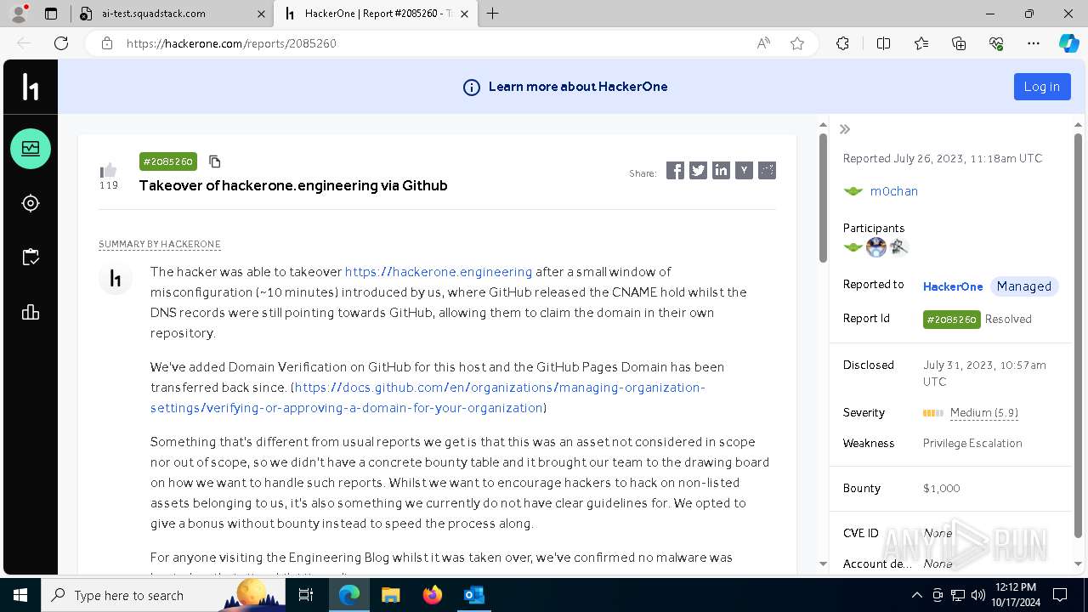Share report via the last share icon

(x=767, y=171)
